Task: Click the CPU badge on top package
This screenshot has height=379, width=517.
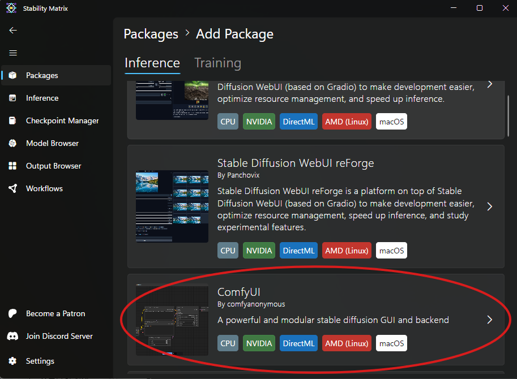Action: [228, 122]
